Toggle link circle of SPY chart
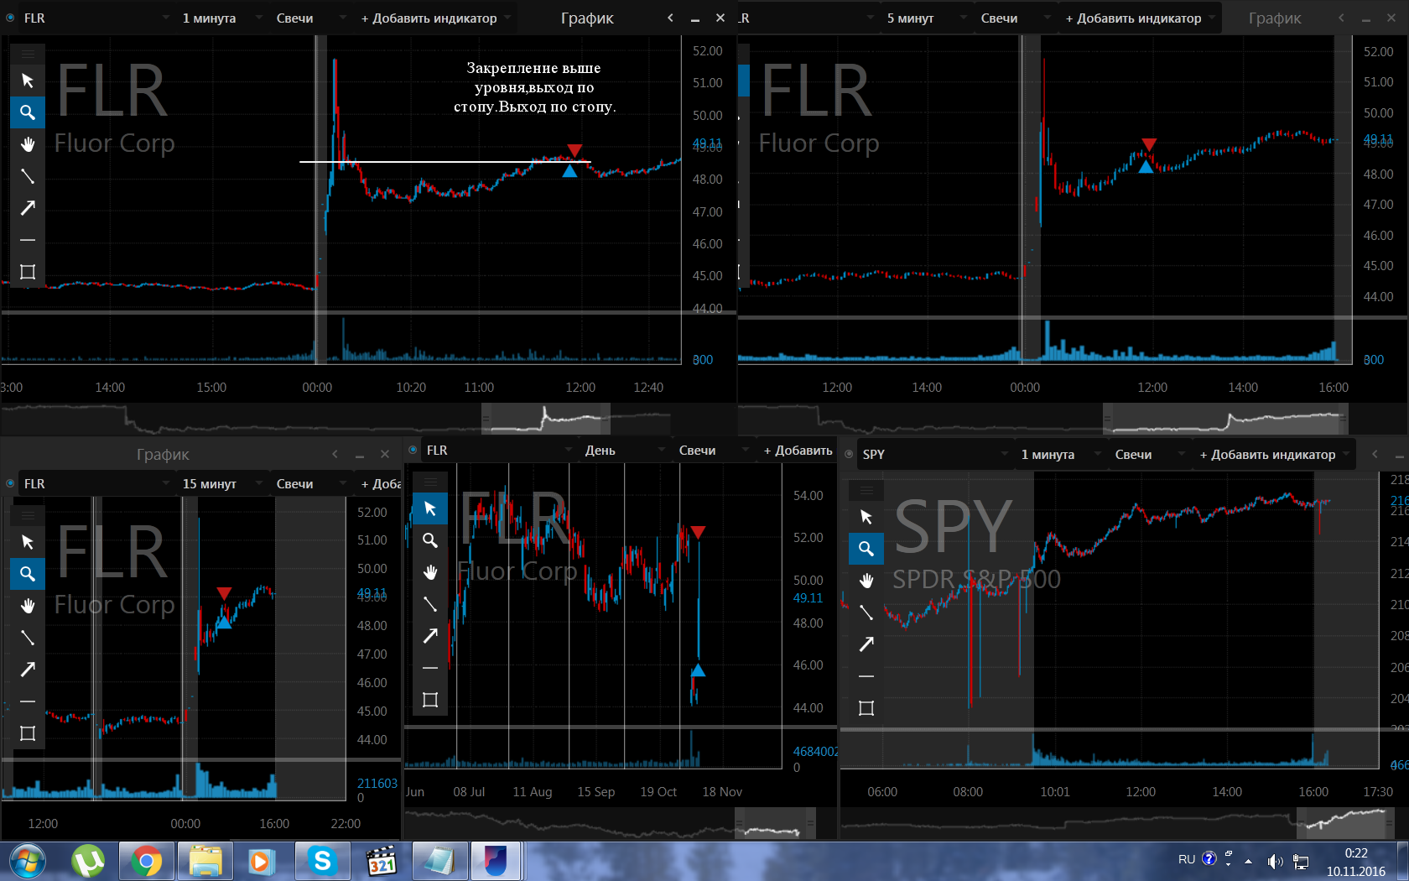1409x881 pixels. pyautogui.click(x=849, y=454)
